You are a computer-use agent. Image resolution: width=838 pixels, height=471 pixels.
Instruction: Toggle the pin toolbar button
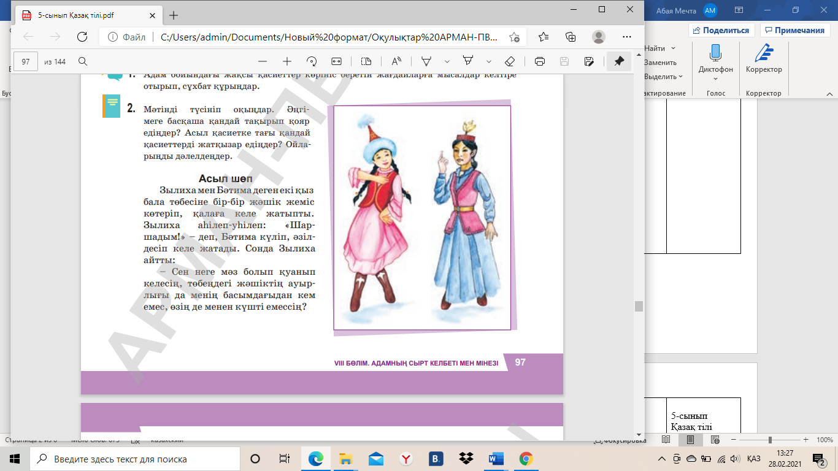(619, 61)
